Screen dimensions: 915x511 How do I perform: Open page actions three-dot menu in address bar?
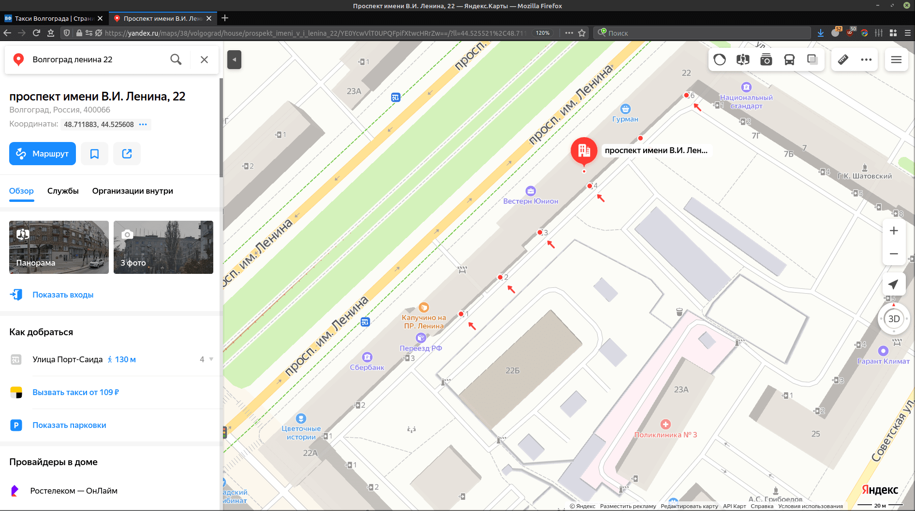569,33
